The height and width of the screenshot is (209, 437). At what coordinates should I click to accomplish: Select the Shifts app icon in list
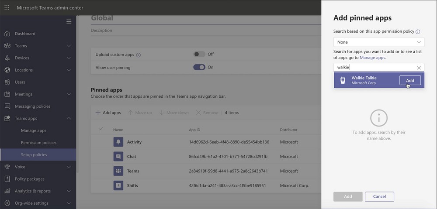point(118,185)
